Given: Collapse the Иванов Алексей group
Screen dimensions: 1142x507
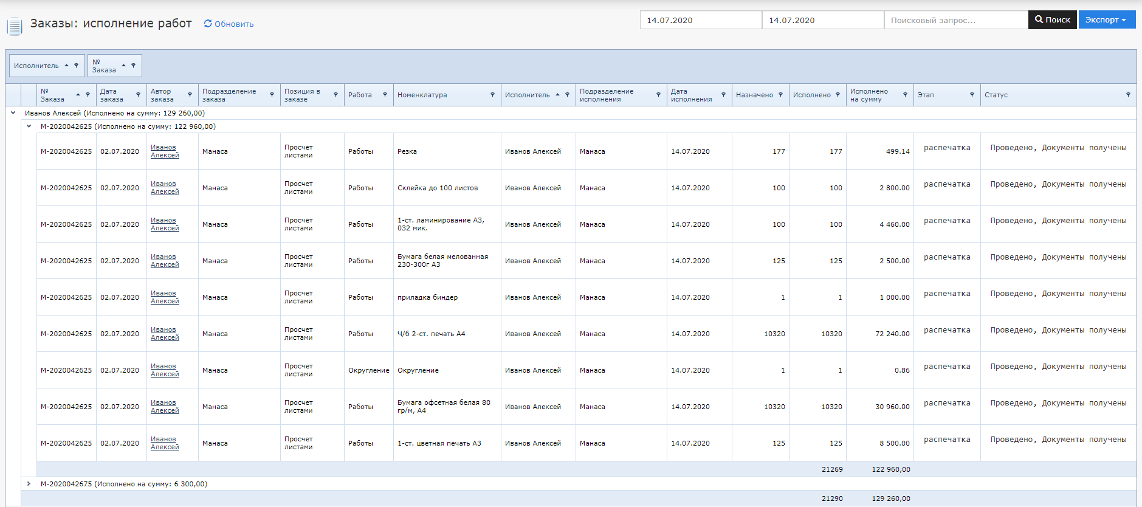Looking at the screenshot, I should [x=13, y=113].
